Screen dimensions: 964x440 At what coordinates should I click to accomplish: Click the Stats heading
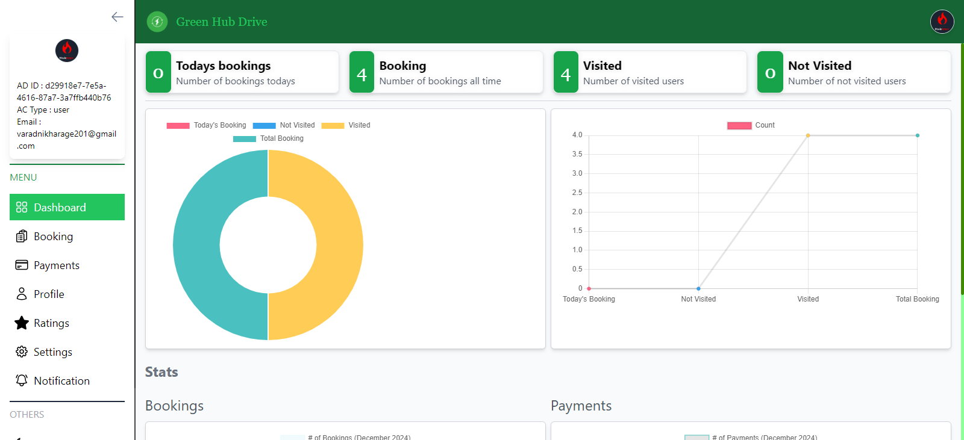161,372
